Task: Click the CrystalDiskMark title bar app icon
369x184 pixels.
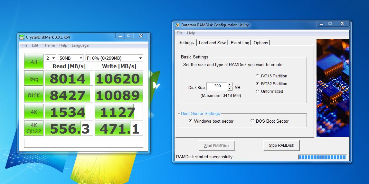Action: tap(22, 37)
